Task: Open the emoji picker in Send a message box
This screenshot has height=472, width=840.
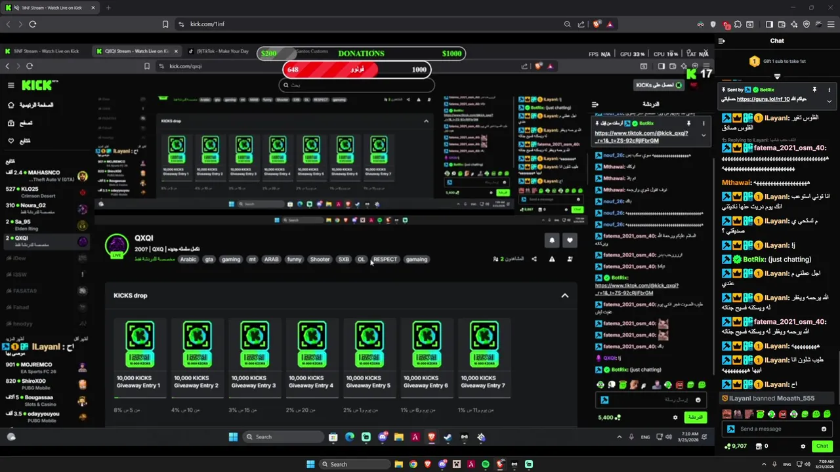Action: pyautogui.click(x=824, y=429)
